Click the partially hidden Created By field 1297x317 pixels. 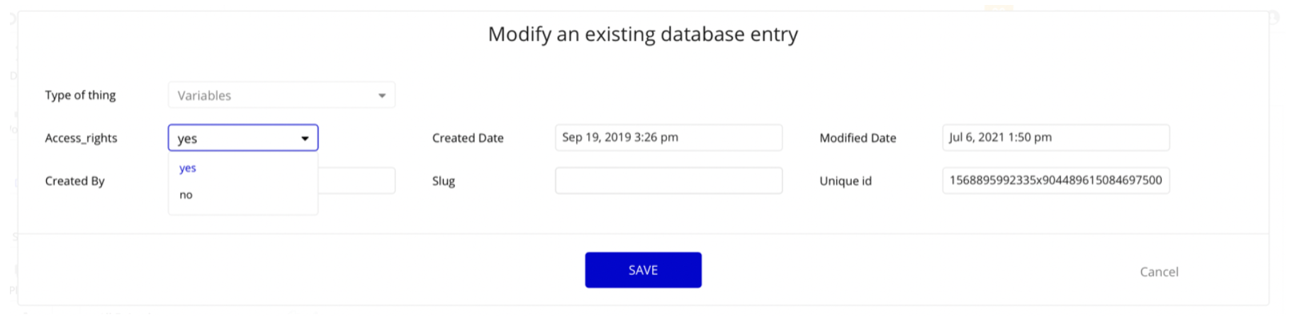356,181
